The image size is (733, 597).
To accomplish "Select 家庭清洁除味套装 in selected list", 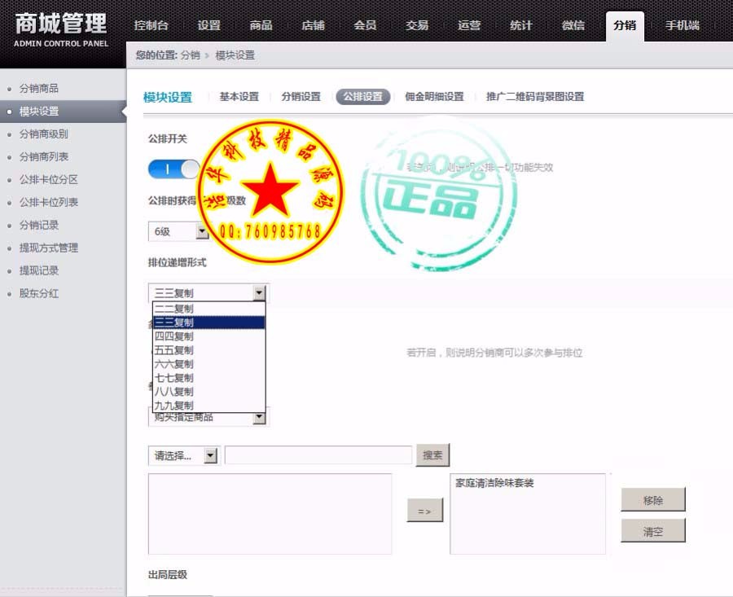I will pyautogui.click(x=494, y=483).
